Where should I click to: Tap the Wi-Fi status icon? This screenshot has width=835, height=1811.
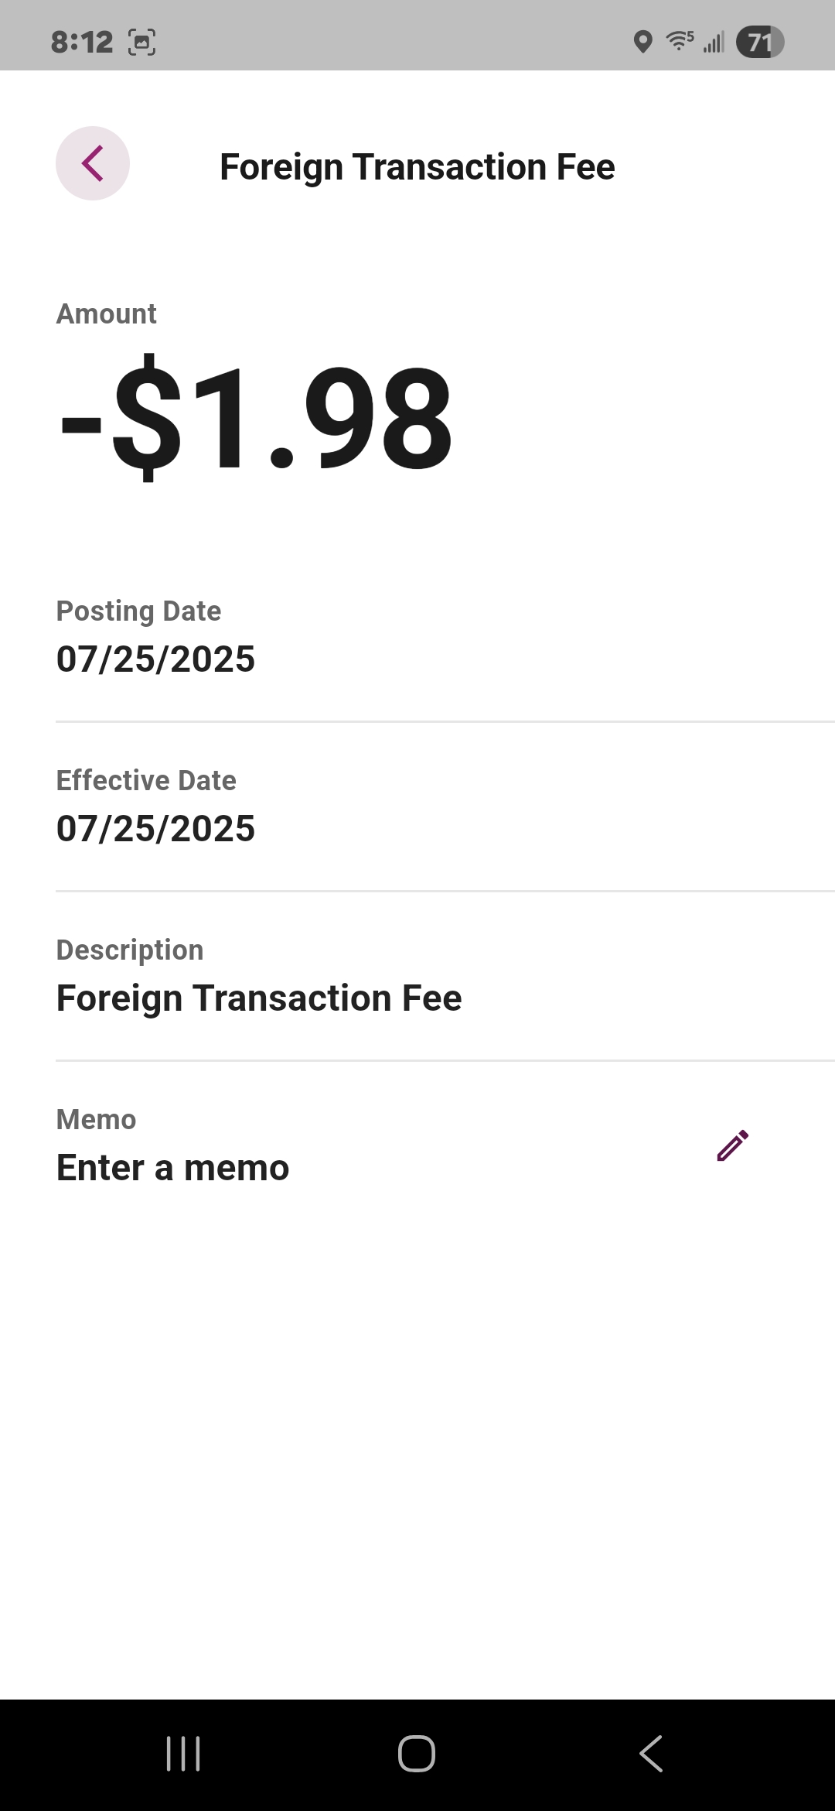679,41
